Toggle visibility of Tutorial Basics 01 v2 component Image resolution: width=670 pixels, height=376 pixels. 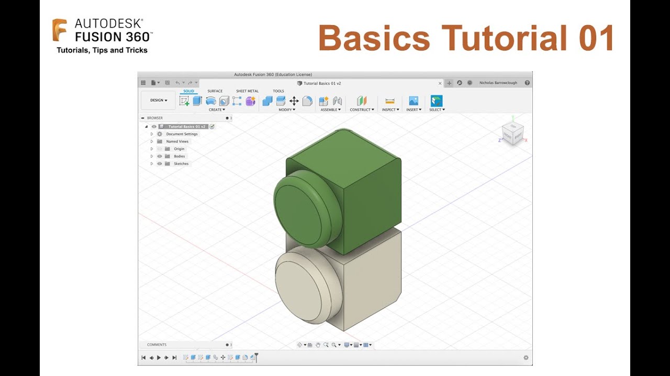tap(154, 126)
